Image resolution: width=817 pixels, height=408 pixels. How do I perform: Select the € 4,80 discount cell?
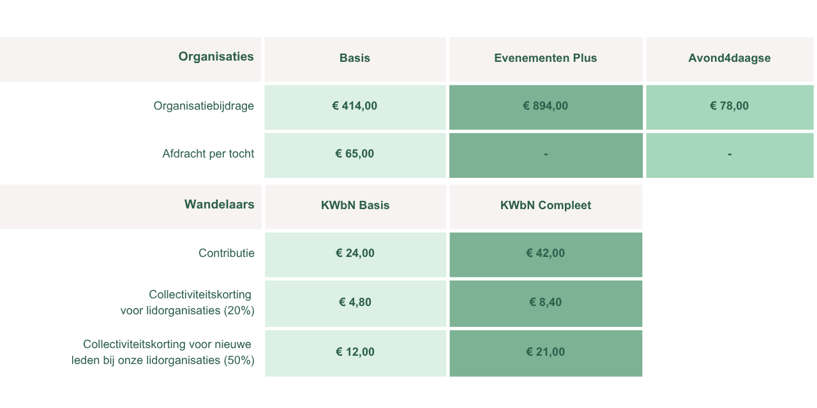[355, 302]
